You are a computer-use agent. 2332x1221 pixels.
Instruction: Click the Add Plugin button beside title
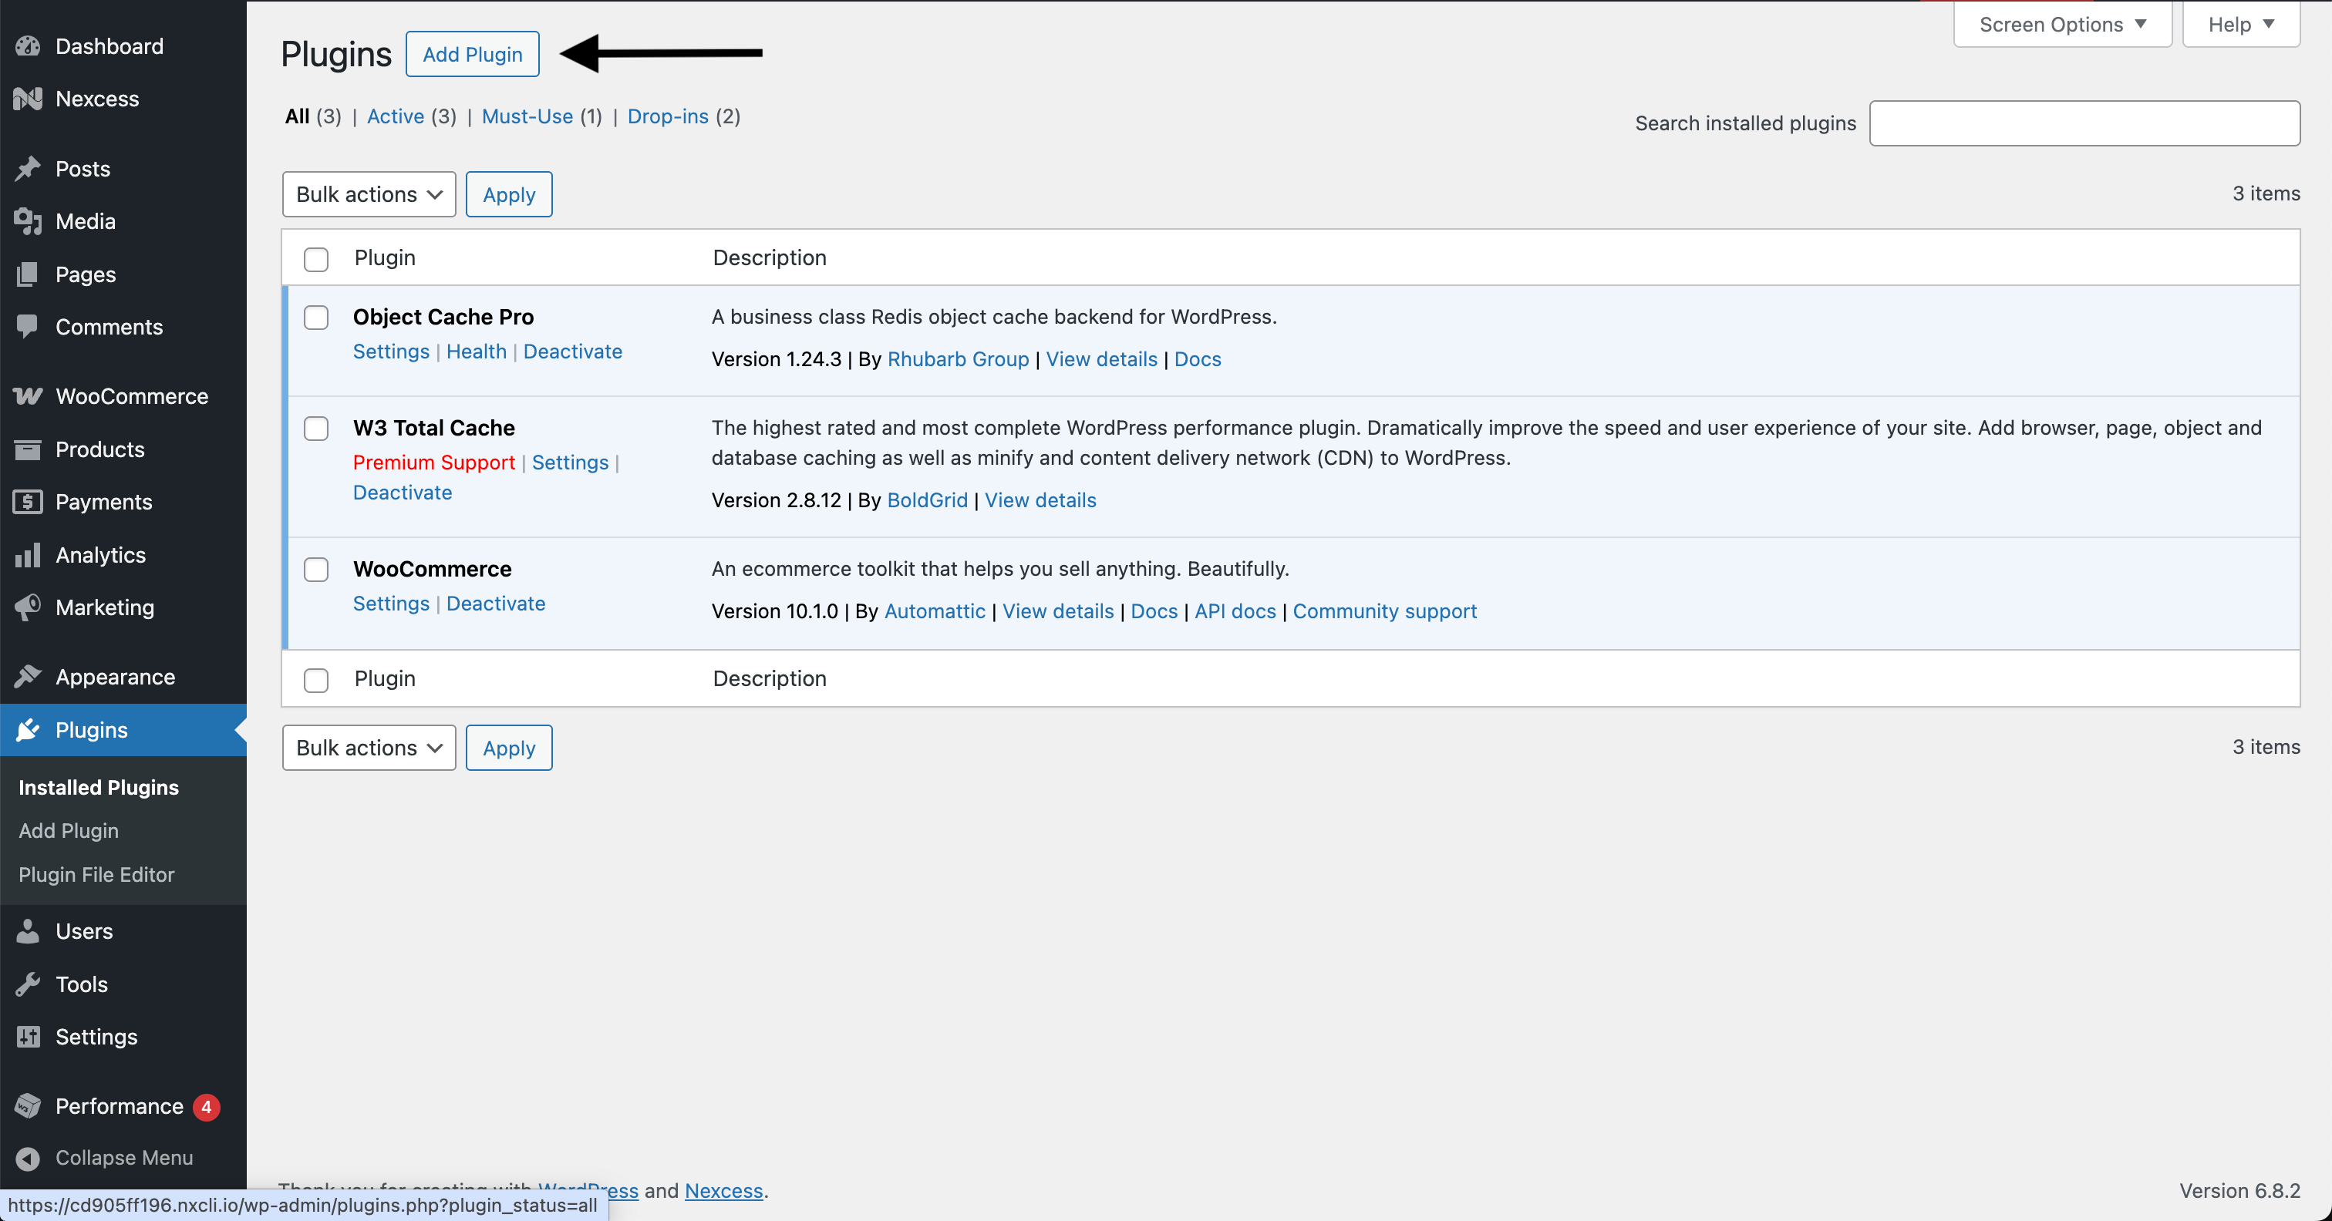473,54
